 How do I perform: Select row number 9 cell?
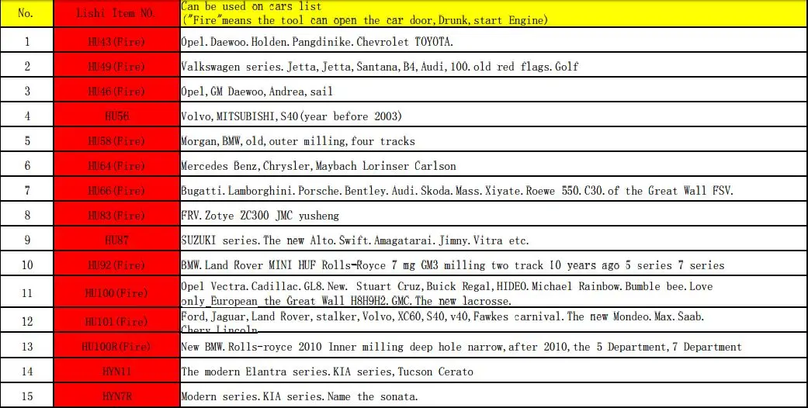27,238
